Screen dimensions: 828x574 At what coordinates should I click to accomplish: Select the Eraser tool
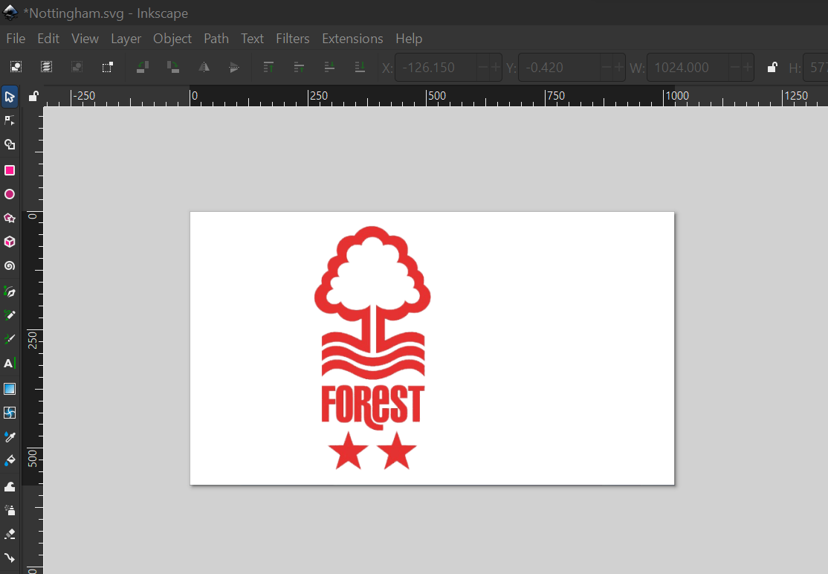[x=10, y=534]
